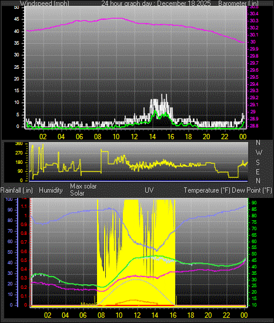Click the 29.8 barometer axis value
The width and height of the screenshot is (274, 323).
[x=254, y=56]
